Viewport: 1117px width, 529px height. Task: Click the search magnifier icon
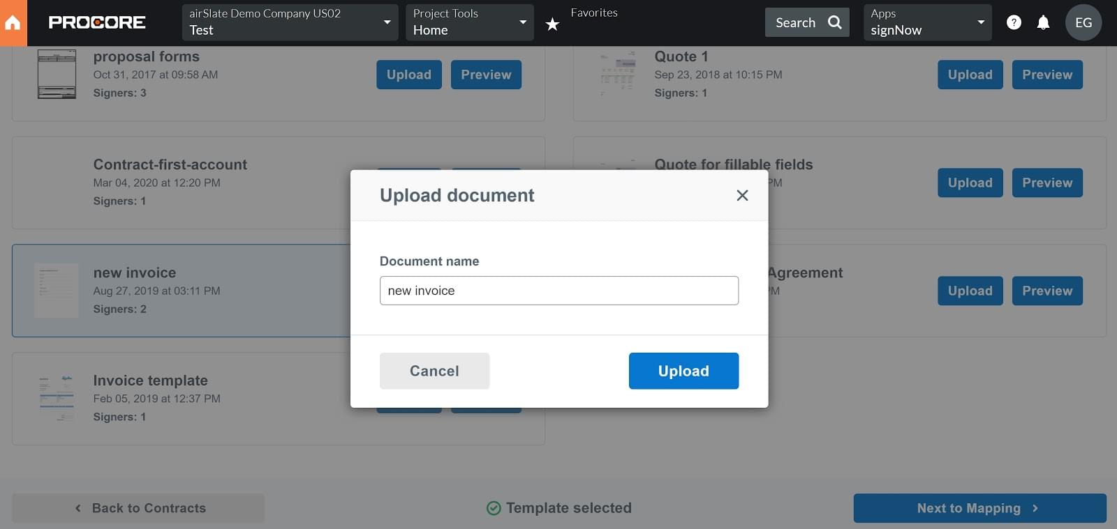[834, 22]
